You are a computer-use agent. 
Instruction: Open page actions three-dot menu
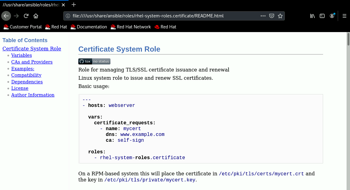pos(263,16)
